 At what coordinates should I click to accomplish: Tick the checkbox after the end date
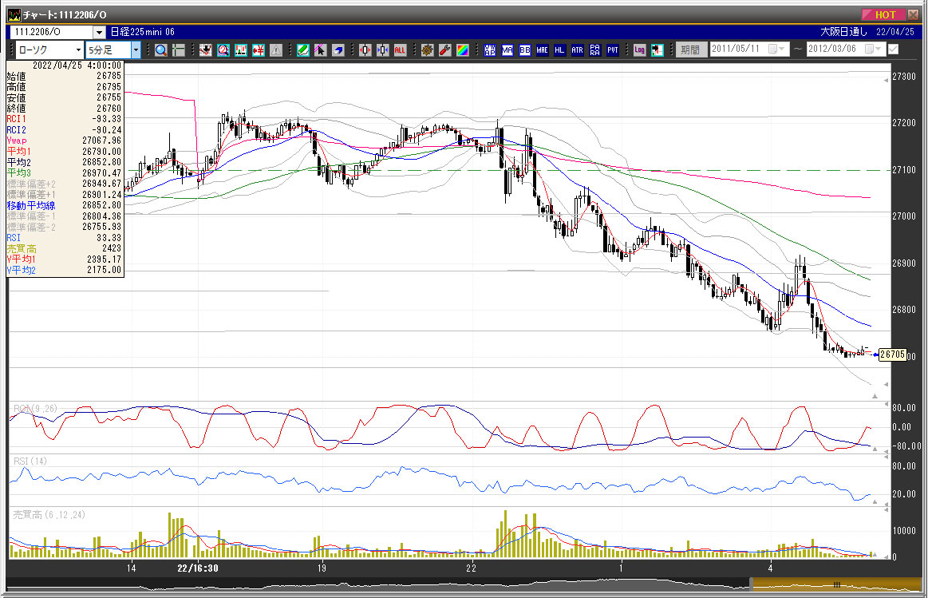(x=893, y=50)
